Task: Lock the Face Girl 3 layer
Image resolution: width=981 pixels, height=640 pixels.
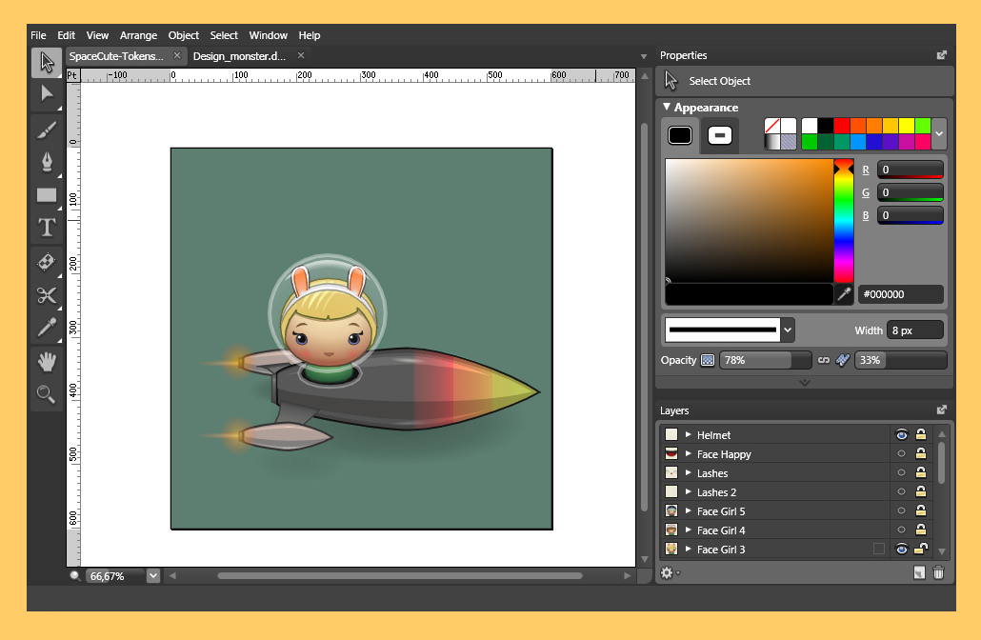Action: pyautogui.click(x=921, y=549)
